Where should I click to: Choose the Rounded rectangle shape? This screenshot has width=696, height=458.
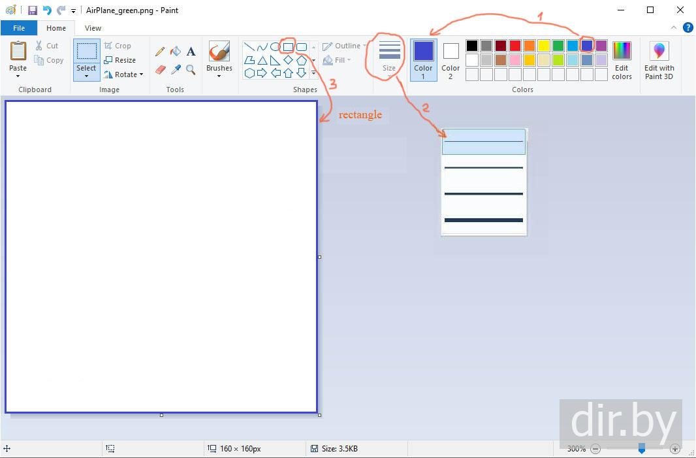(302, 46)
